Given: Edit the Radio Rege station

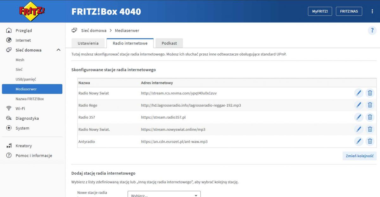Looking at the screenshot, I should (x=358, y=105).
